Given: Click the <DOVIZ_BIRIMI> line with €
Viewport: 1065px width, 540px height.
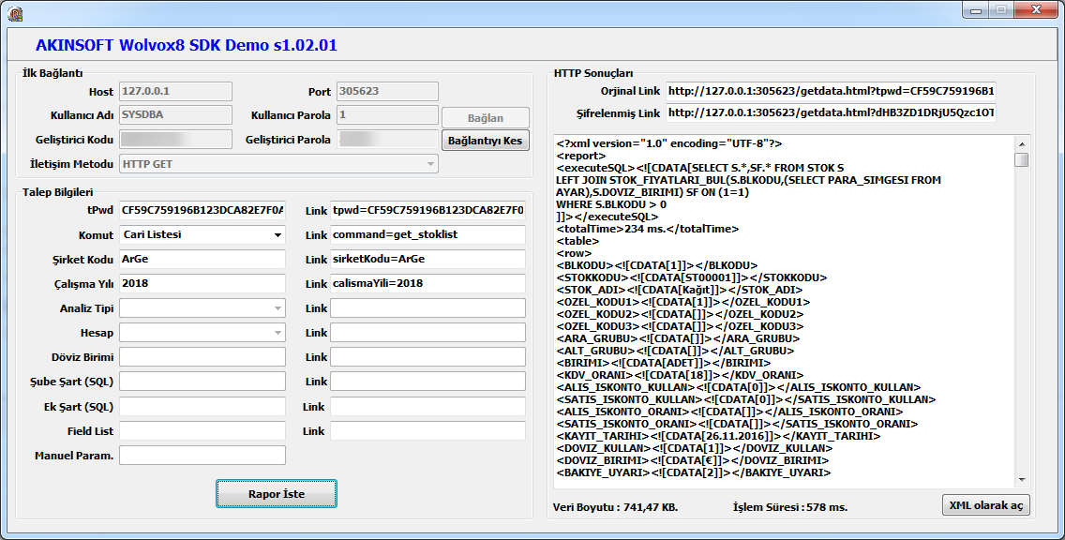Looking at the screenshot, I should coord(692,460).
